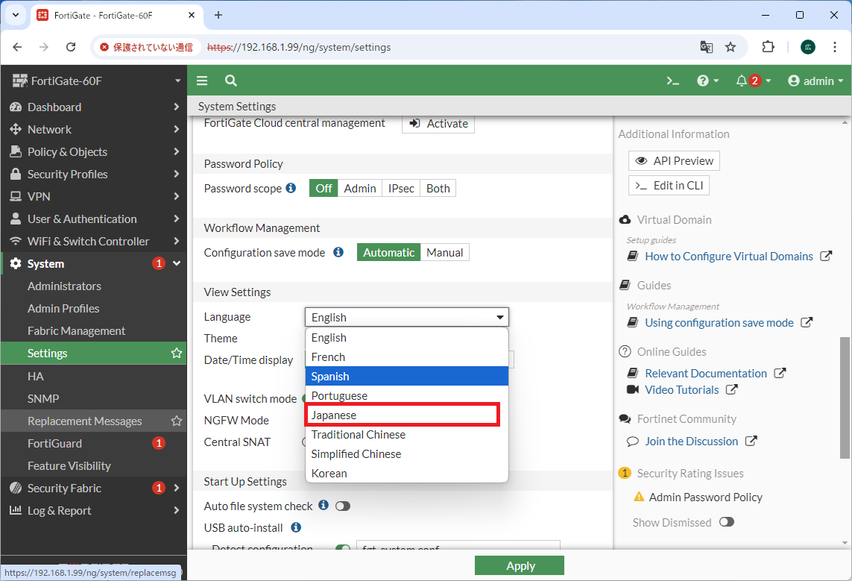
Task: Select Japanese from the language list
Action: coord(403,415)
